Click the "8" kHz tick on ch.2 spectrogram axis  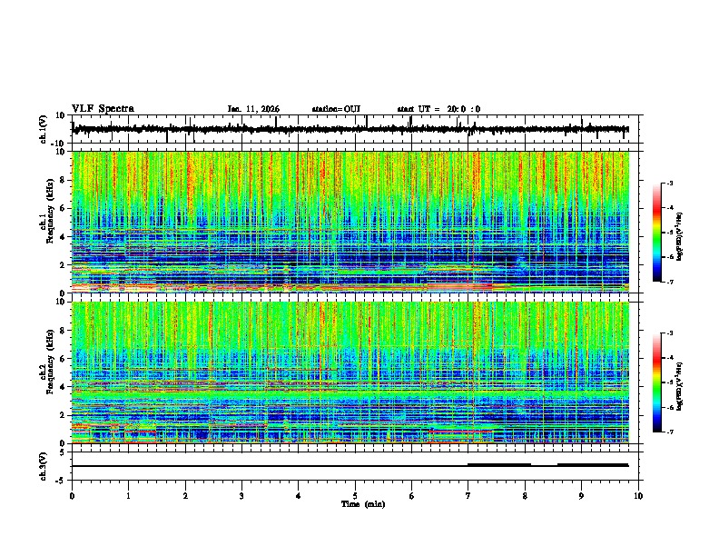tap(63, 331)
